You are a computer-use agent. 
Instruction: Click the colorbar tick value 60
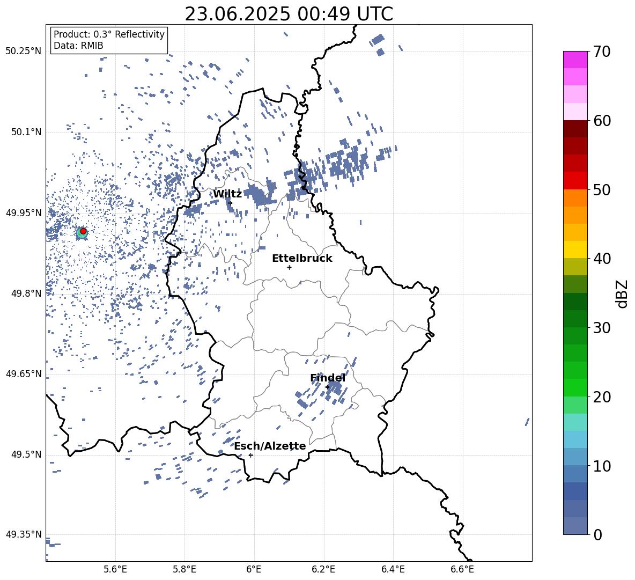click(x=602, y=121)
